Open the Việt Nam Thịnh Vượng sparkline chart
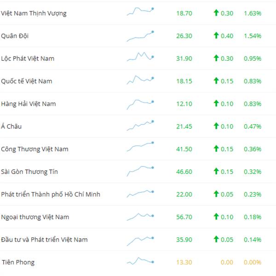 pos(140,11)
